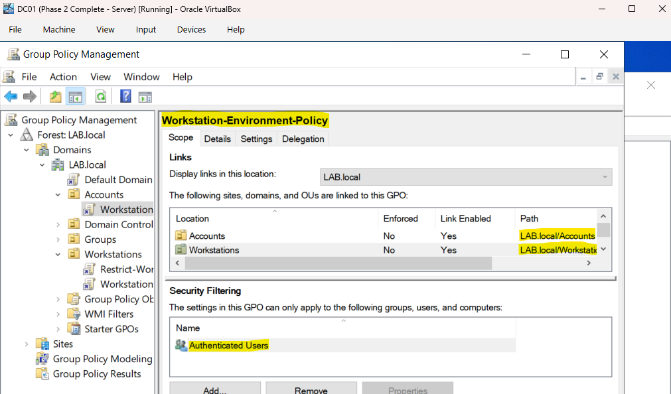Screen dimensions: 671x394
Task: Expand the Groups OU
Action: coord(58,239)
